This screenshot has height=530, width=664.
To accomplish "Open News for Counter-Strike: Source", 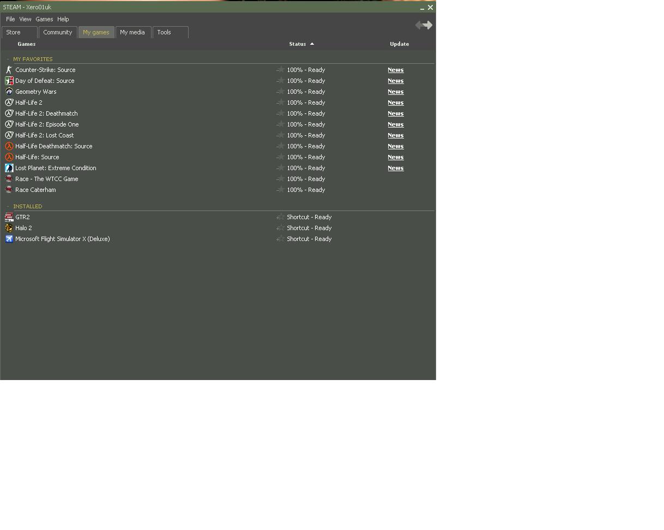I will [x=396, y=70].
